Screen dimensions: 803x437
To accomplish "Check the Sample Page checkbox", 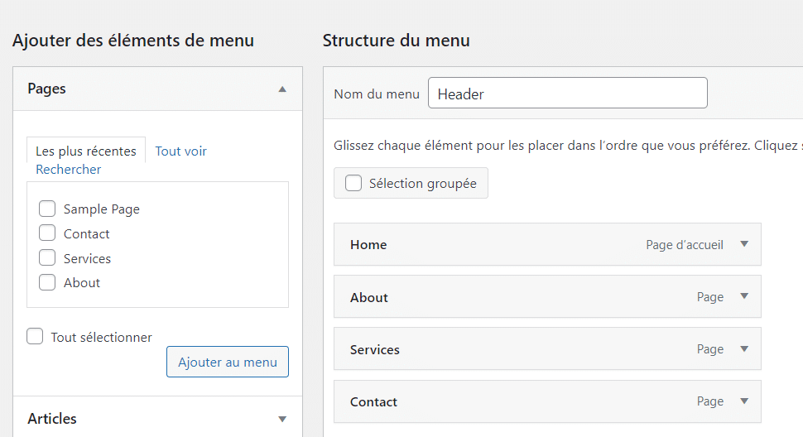I will pyautogui.click(x=47, y=209).
